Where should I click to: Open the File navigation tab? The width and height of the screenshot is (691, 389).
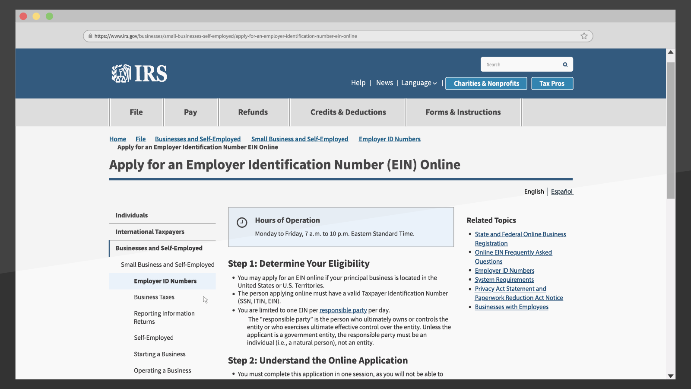point(136,112)
